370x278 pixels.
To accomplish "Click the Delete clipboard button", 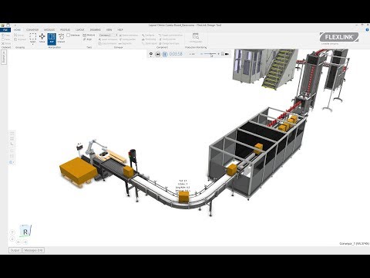I will point(6,43).
